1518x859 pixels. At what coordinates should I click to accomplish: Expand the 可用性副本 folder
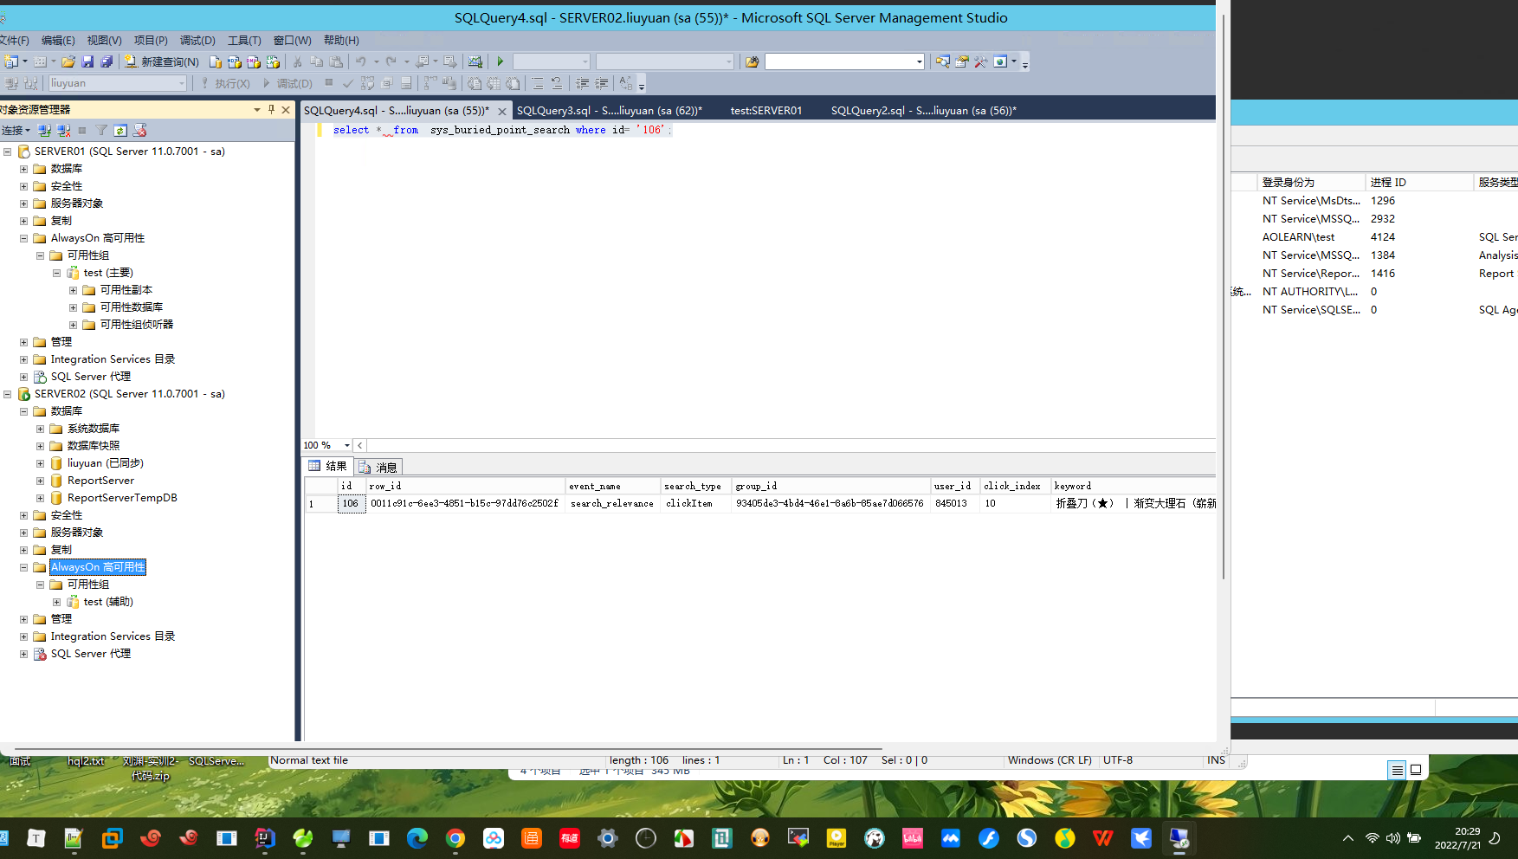click(x=73, y=290)
